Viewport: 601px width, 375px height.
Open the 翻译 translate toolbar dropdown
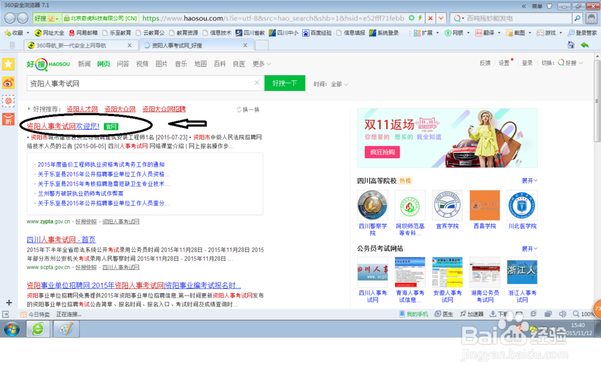488,33
